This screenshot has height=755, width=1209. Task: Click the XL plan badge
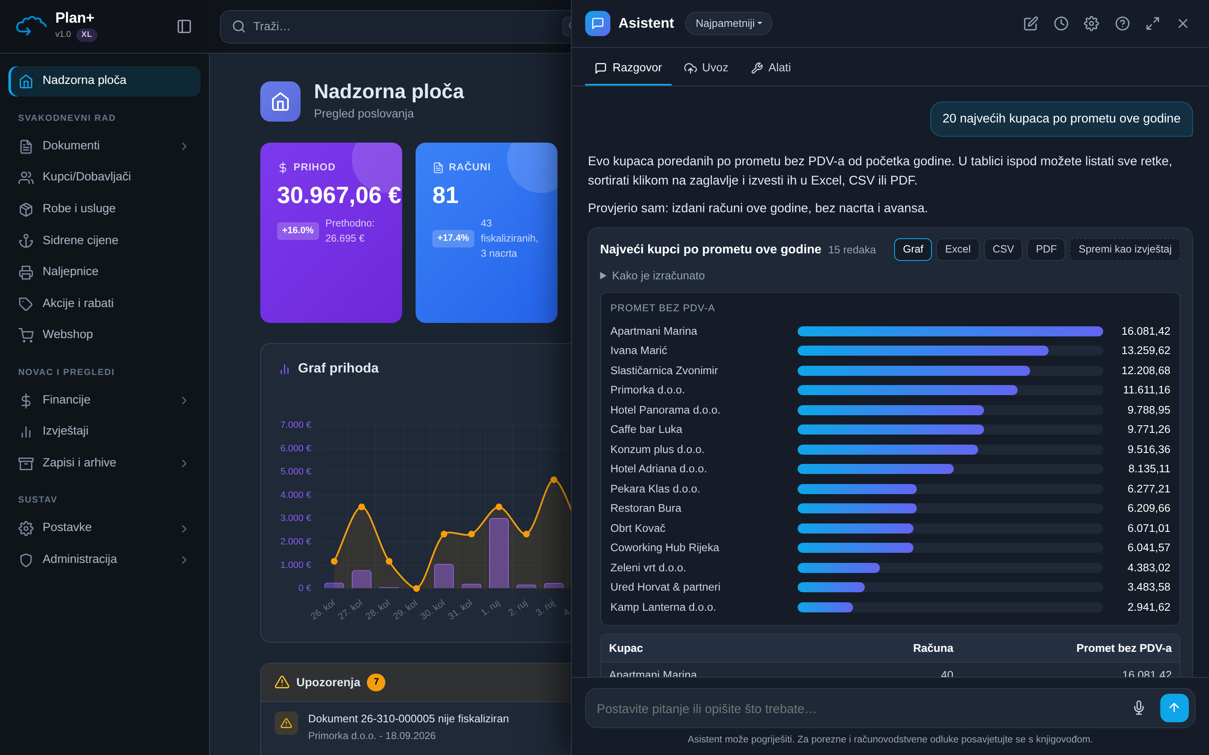(86, 34)
